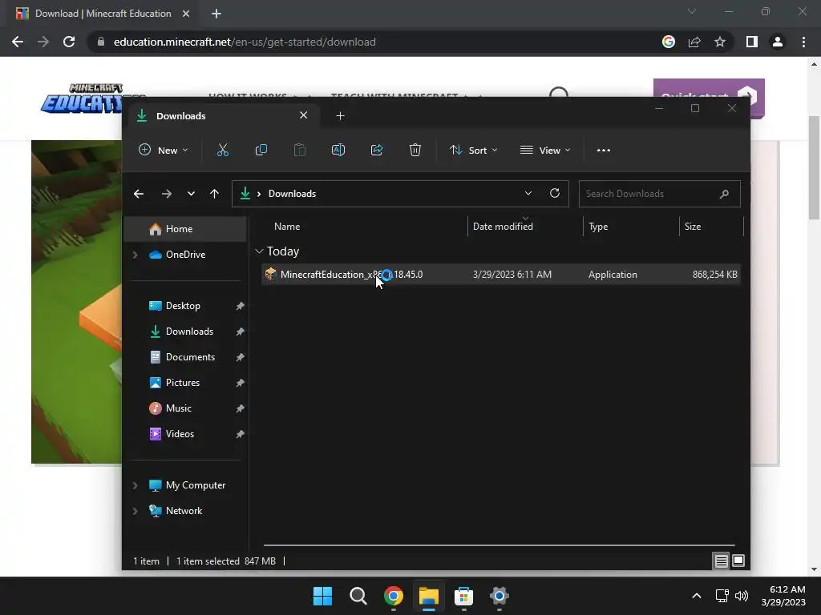Close the Downloads Explorer tab
Image resolution: width=821 pixels, height=615 pixels.
click(304, 115)
